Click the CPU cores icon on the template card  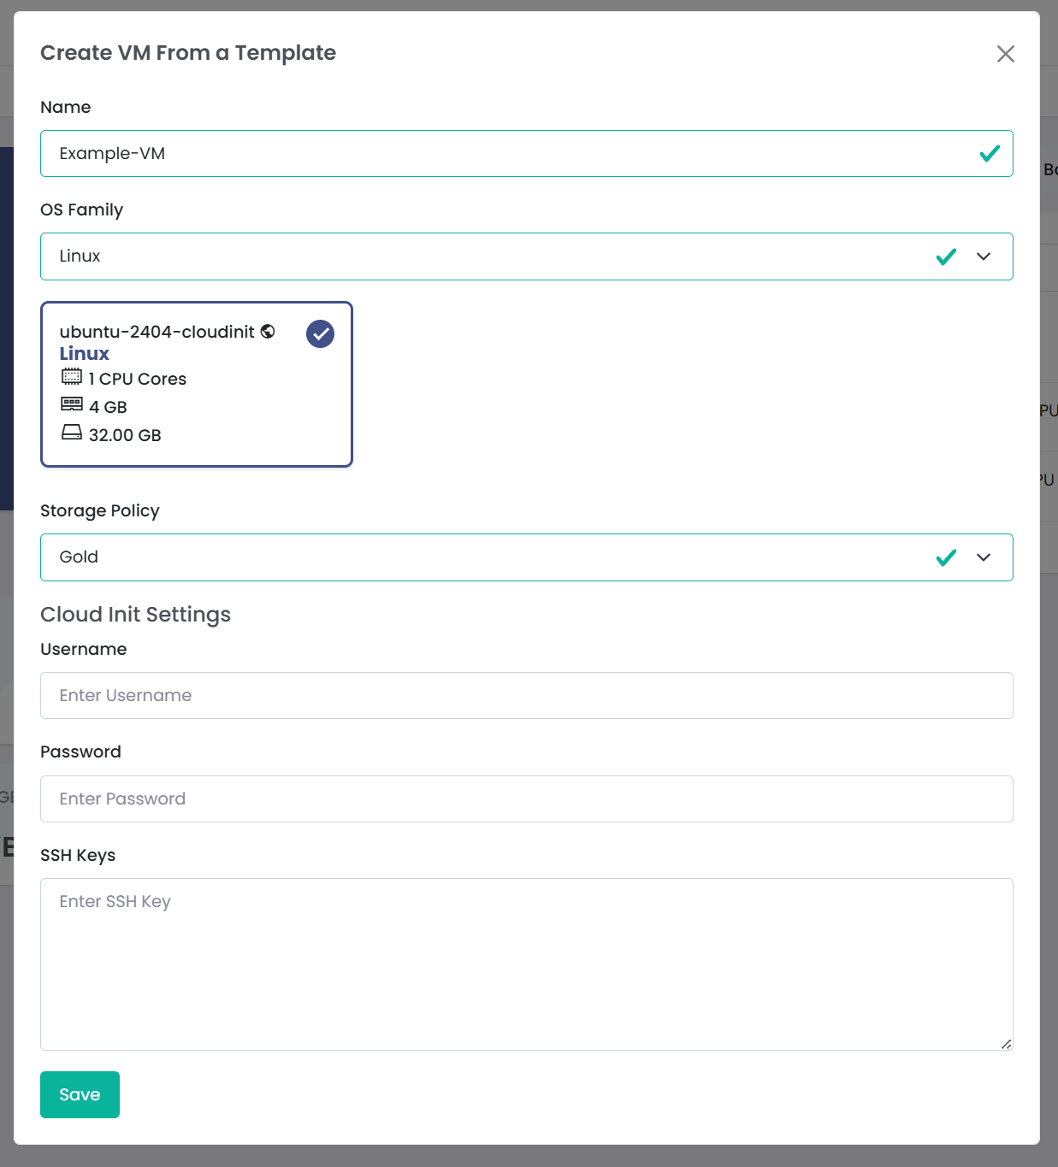(73, 378)
